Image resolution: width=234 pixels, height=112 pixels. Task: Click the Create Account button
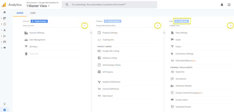tap(39, 21)
